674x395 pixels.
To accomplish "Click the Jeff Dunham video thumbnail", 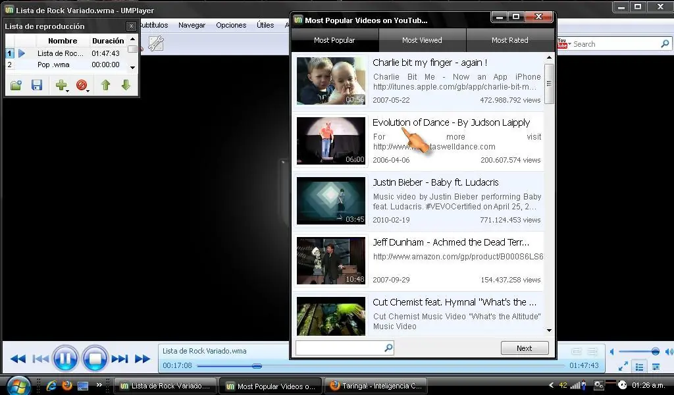I will [331, 261].
